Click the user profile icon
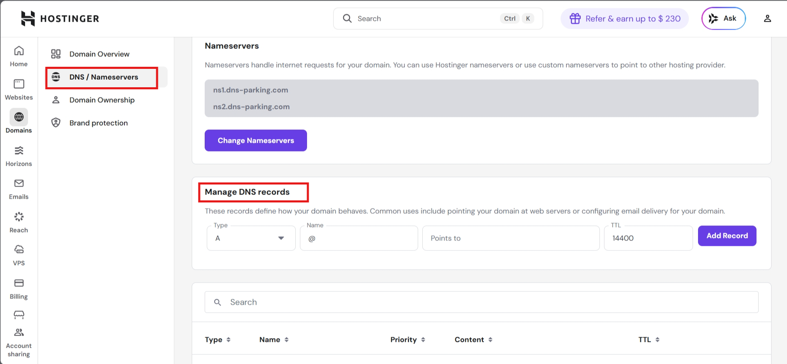The width and height of the screenshot is (787, 364). click(x=767, y=18)
